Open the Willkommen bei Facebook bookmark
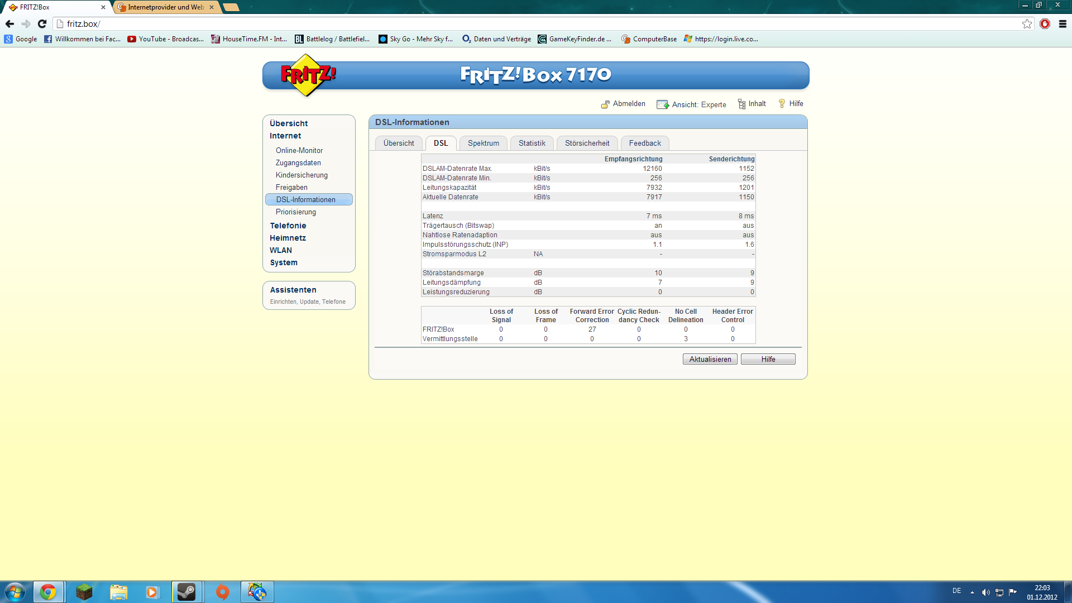 pyautogui.click(x=82, y=39)
